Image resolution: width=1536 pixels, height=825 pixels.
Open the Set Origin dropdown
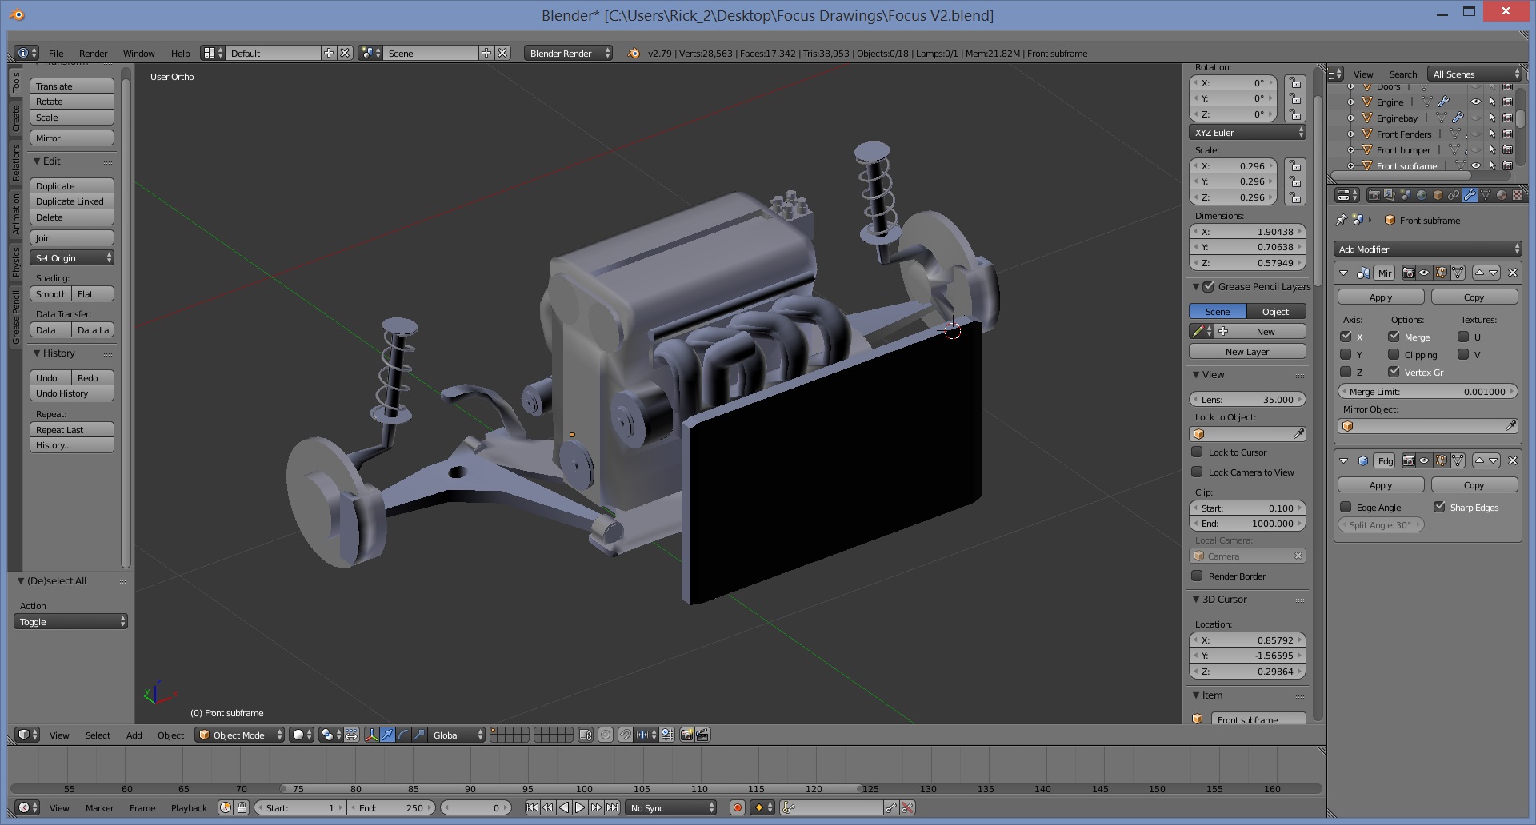(72, 257)
